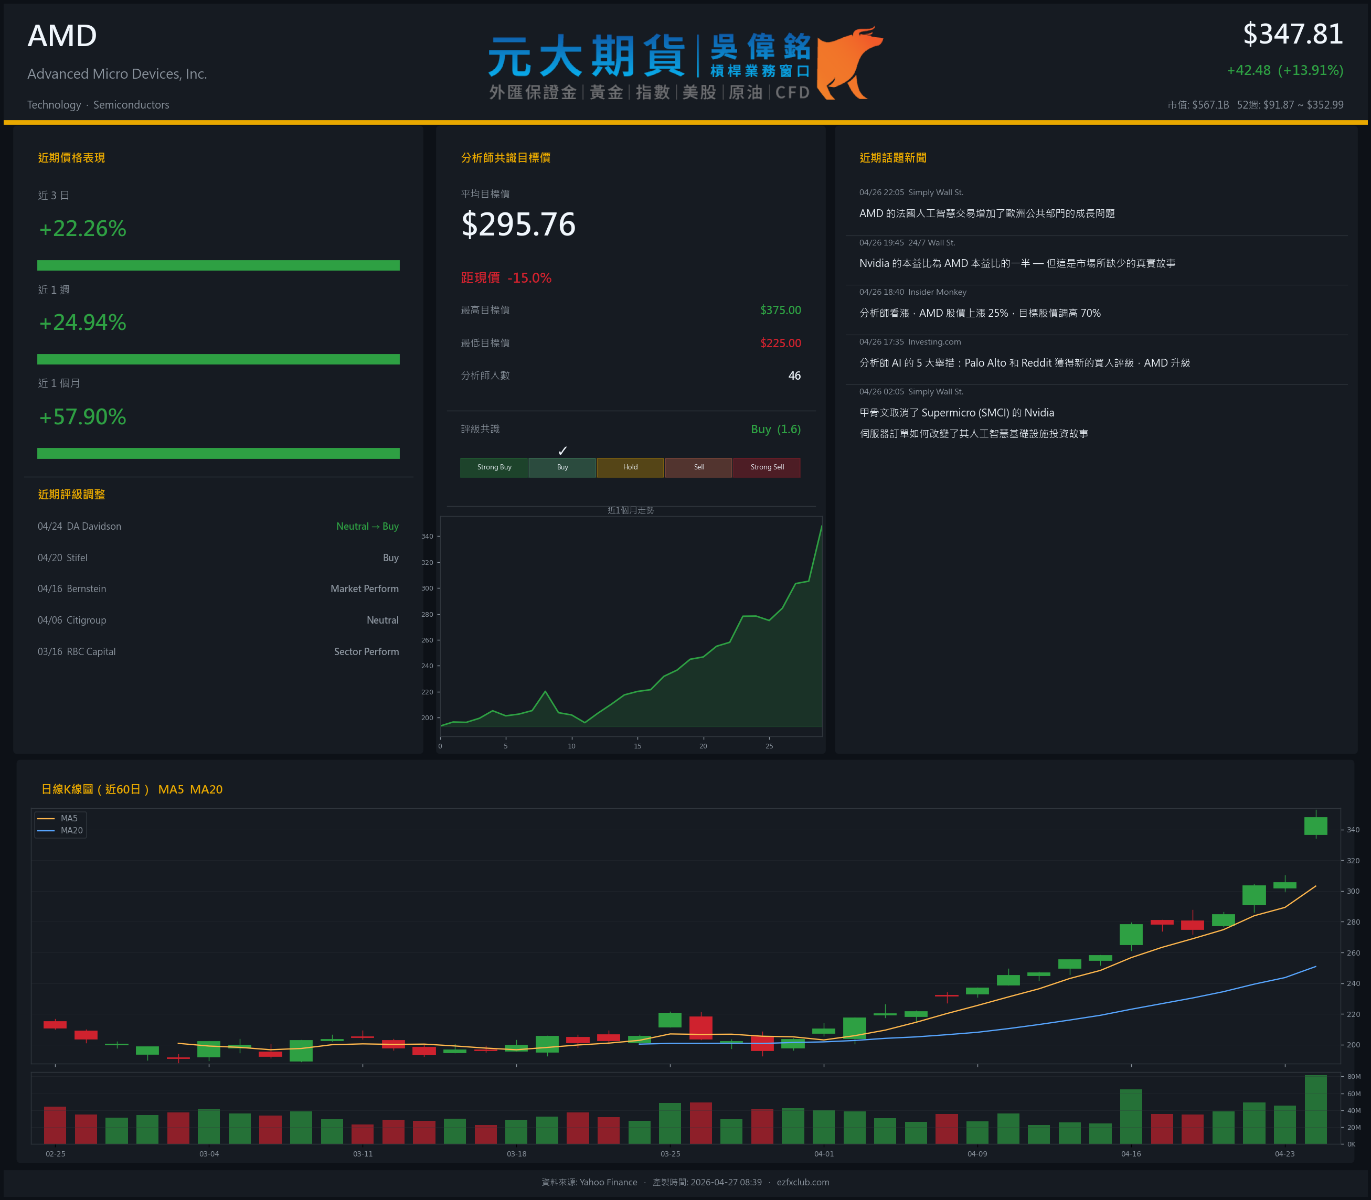Click the 日線K線圖 chart title

point(132,789)
